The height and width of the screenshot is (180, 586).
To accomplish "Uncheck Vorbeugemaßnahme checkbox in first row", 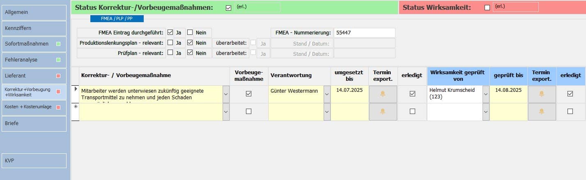I will point(248,94).
